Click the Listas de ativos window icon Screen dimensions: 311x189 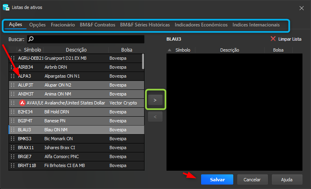click(6, 7)
